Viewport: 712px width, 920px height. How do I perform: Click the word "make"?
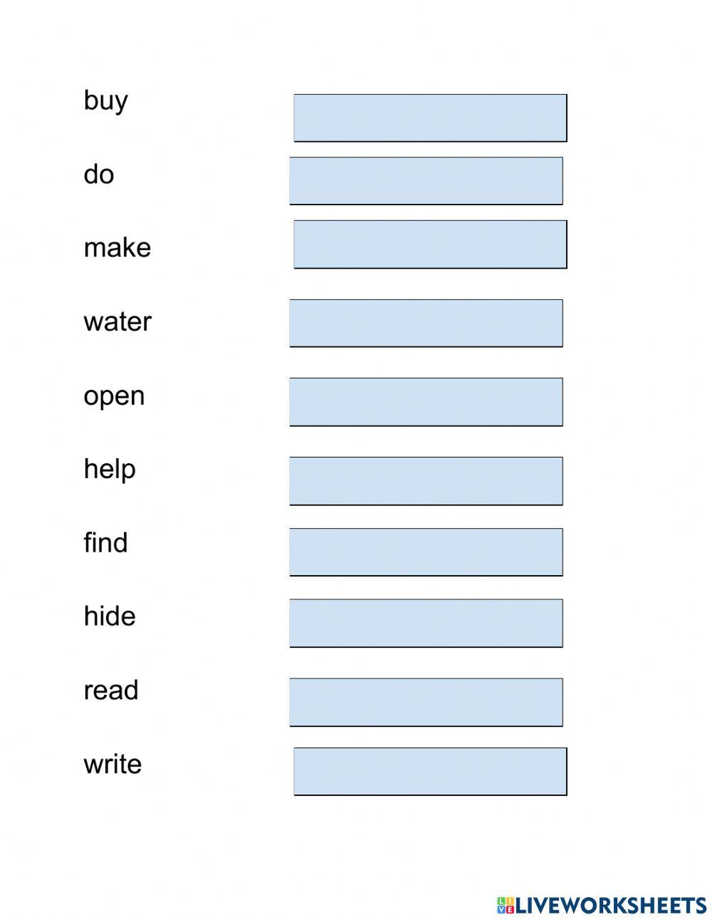pos(117,248)
